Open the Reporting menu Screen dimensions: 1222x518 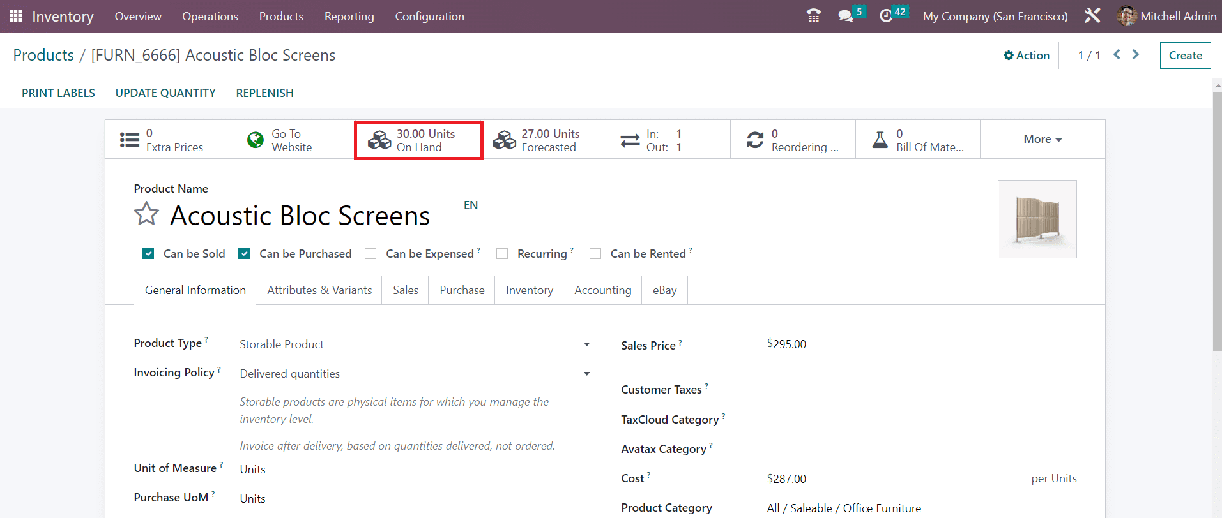pos(349,17)
